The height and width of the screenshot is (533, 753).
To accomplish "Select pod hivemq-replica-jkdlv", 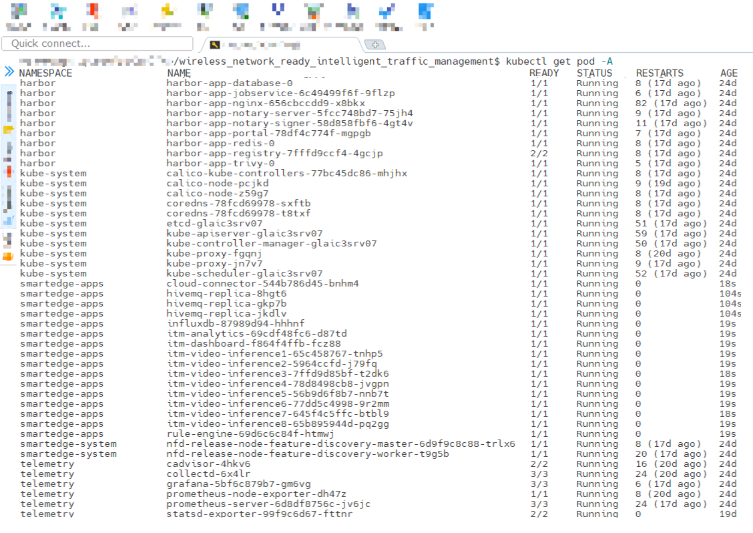I will pos(227,314).
